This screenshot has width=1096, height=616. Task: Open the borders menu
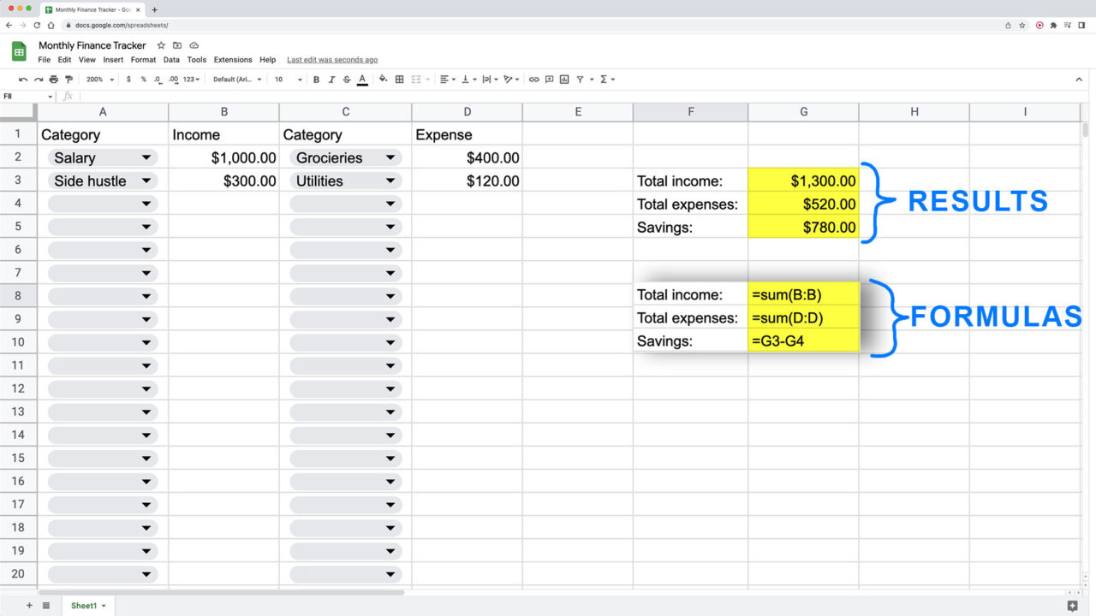399,79
